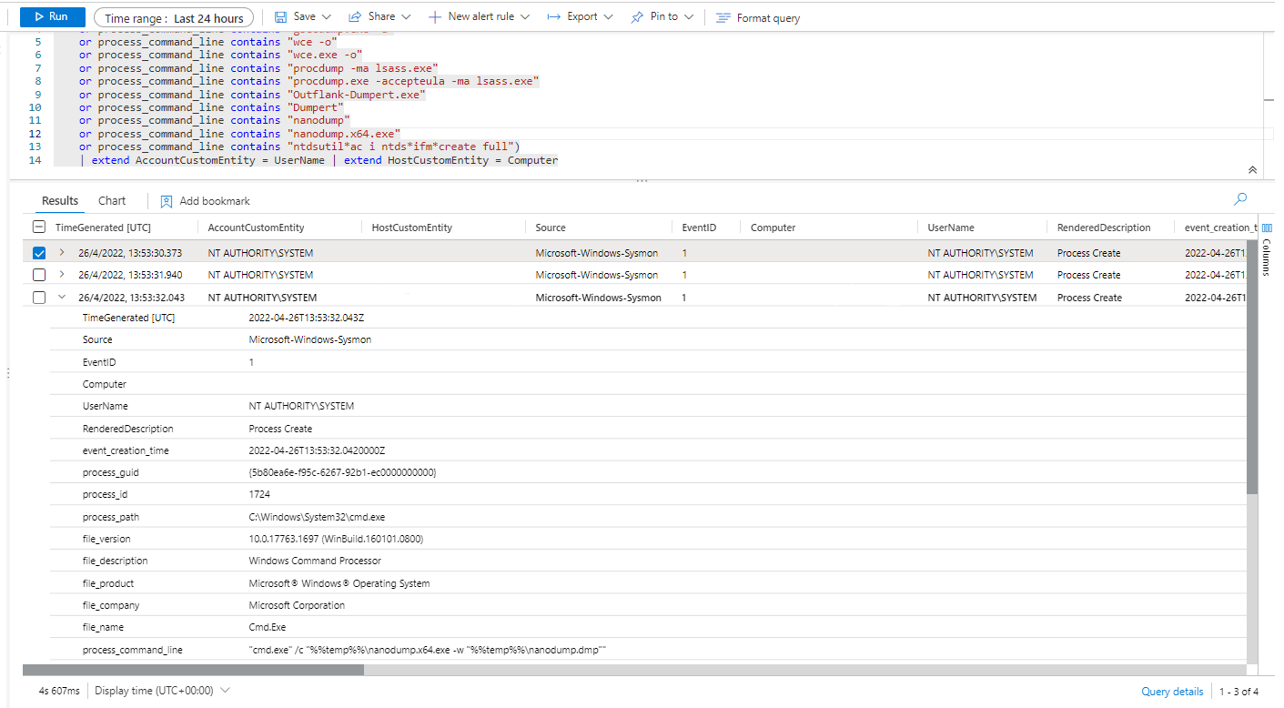The width and height of the screenshot is (1284, 708).
Task: Click the Export arrow icon
Action: coord(553,17)
